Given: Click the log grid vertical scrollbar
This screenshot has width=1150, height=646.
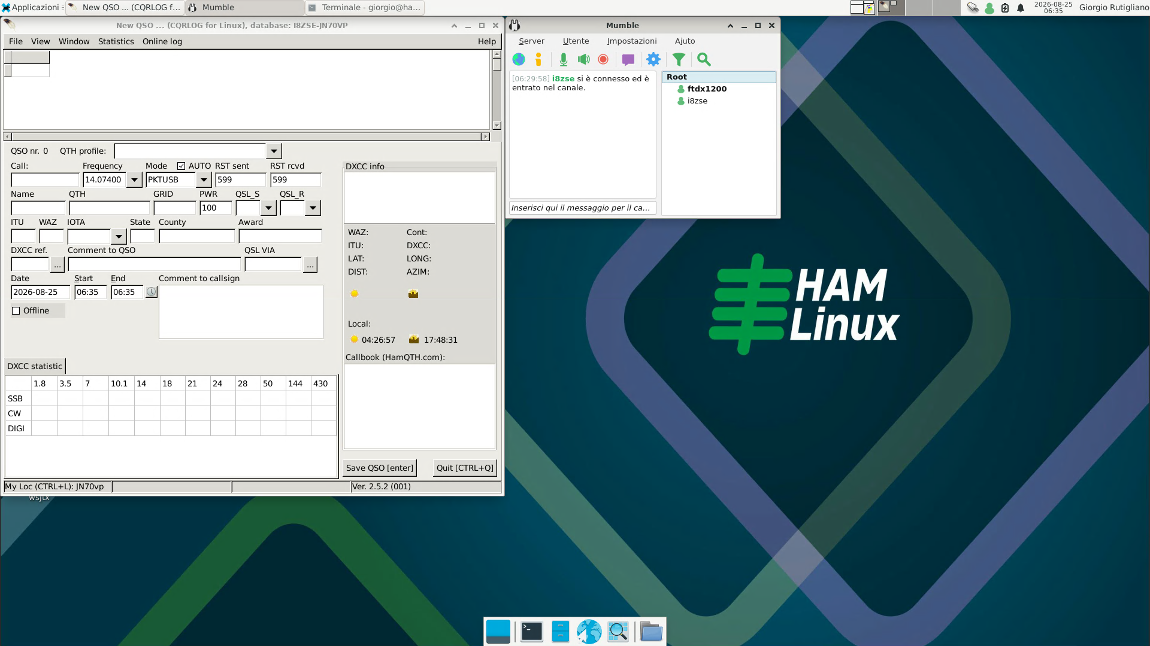Looking at the screenshot, I should coord(497,90).
